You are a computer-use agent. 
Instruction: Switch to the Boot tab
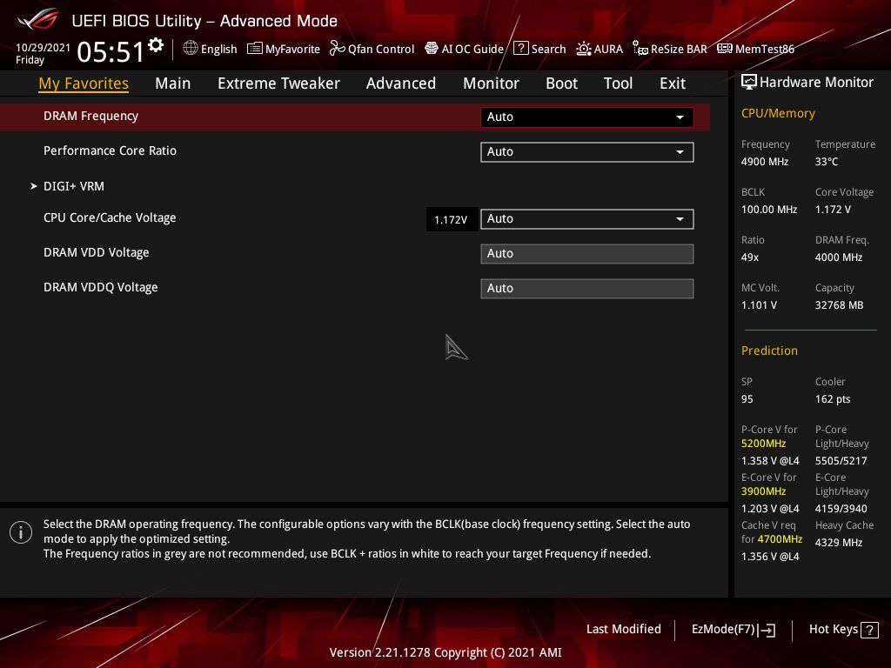(x=561, y=83)
